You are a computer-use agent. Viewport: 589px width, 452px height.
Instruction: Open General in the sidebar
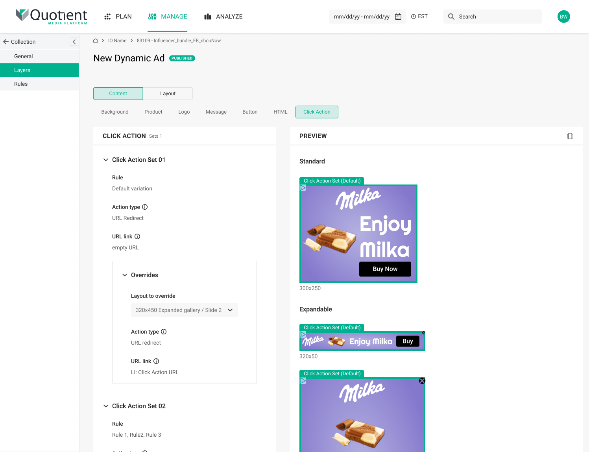tap(39, 56)
